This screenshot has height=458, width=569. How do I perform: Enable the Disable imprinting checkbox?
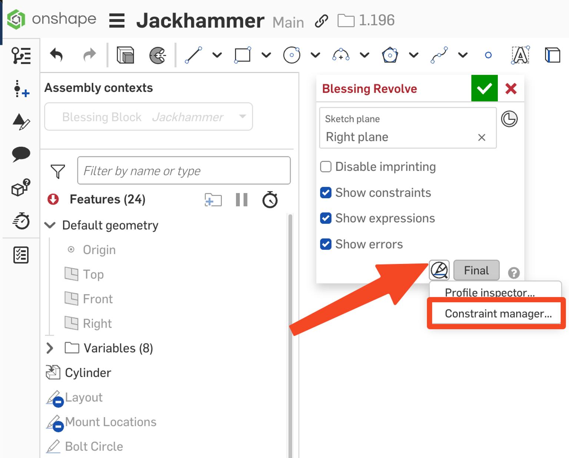[x=326, y=167]
